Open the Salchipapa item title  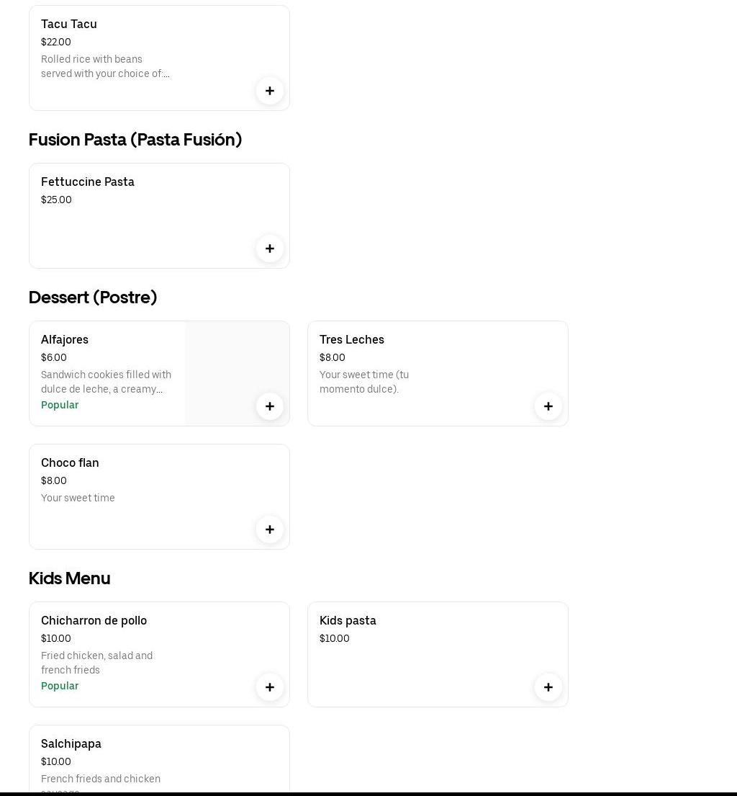pos(71,743)
